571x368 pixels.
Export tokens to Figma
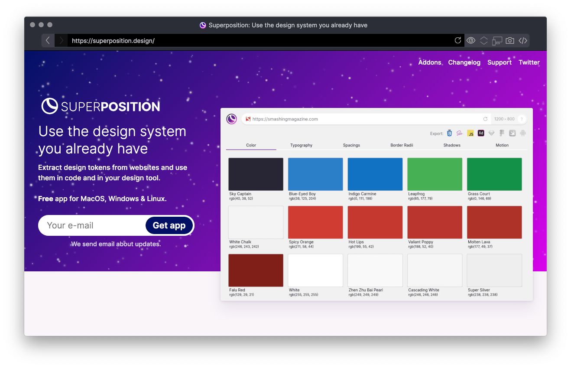coord(502,133)
